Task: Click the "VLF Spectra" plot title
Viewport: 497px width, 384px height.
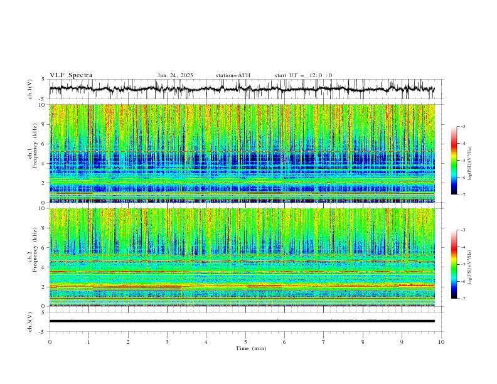Action: tap(71, 75)
